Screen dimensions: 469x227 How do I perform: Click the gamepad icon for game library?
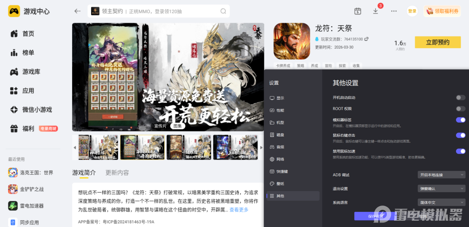pyautogui.click(x=14, y=72)
